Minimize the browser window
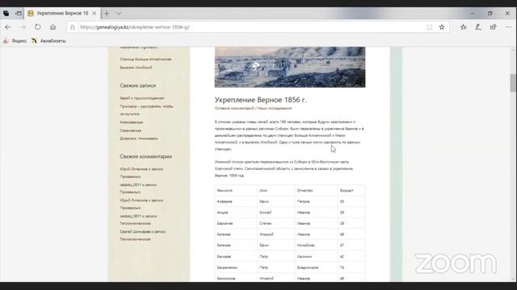This screenshot has height=290, width=517. pos(473,14)
